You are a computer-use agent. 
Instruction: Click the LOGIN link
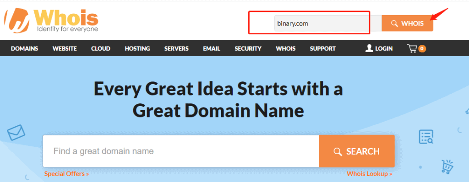pyautogui.click(x=384, y=48)
